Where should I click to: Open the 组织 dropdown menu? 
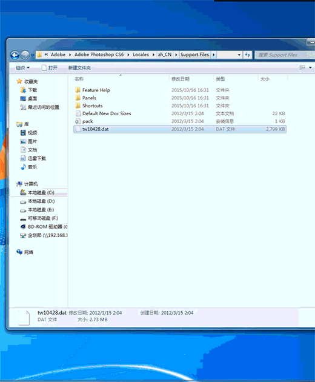coord(22,68)
